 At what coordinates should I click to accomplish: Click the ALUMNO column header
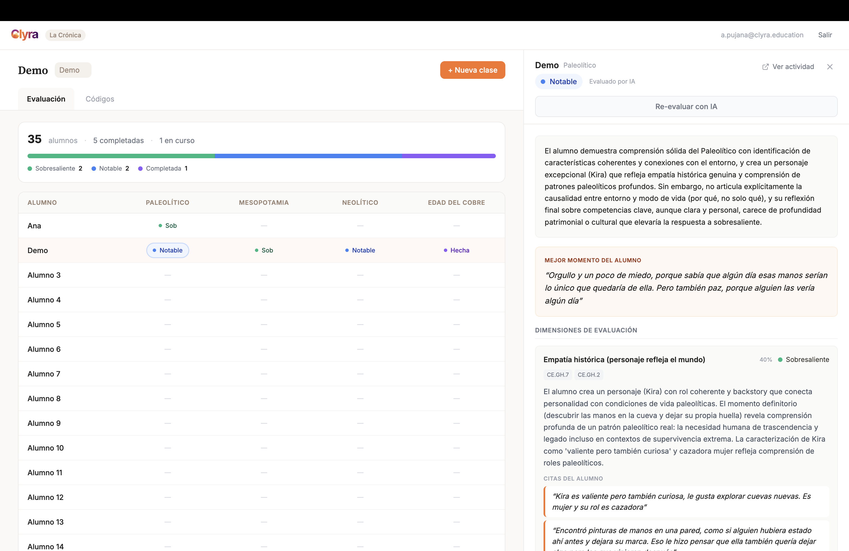tap(42, 203)
